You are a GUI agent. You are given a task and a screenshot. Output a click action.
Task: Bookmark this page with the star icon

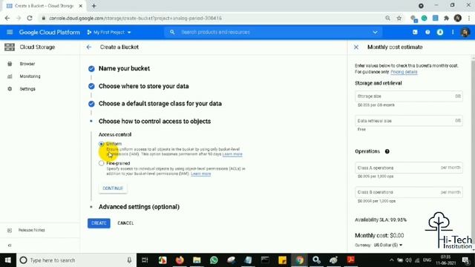pyautogui.click(x=399, y=18)
